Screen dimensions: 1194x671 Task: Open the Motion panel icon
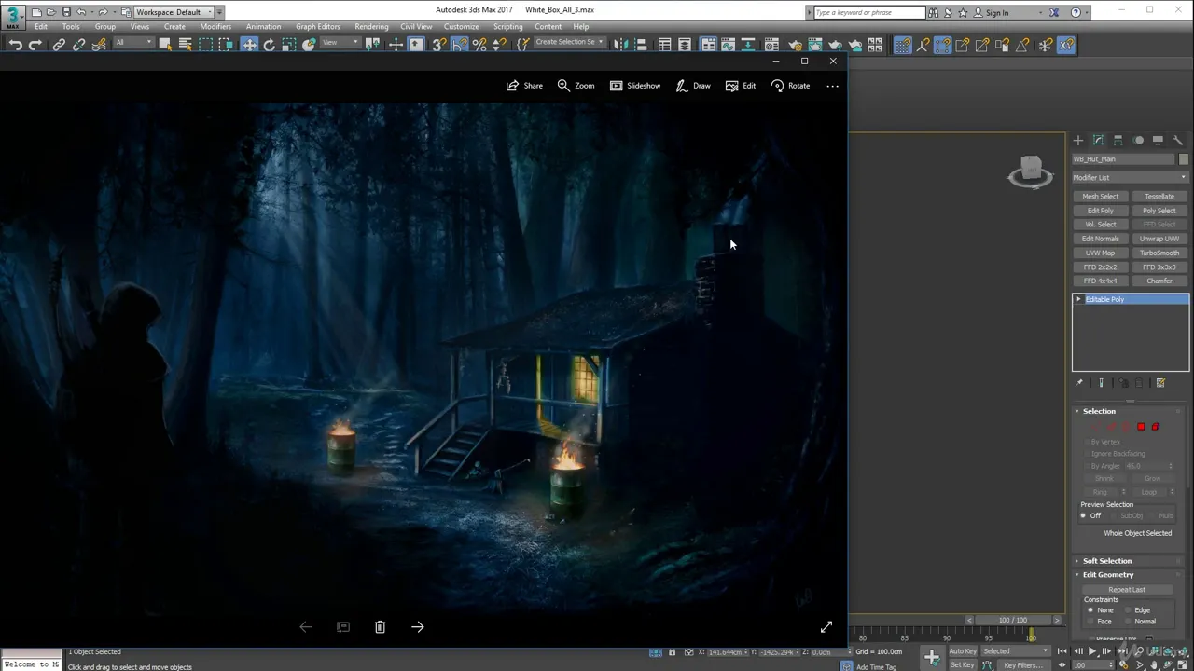(x=1138, y=141)
